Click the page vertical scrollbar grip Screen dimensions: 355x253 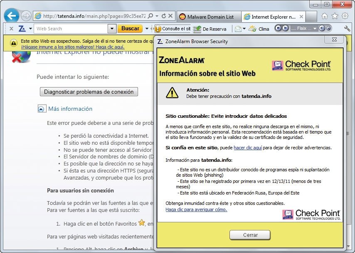pos(348,134)
